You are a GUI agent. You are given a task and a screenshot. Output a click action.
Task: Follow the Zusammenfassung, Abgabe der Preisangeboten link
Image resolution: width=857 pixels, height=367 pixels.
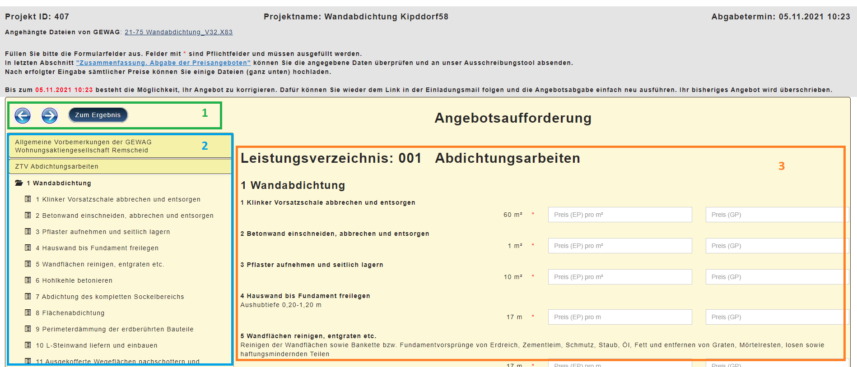(x=163, y=63)
